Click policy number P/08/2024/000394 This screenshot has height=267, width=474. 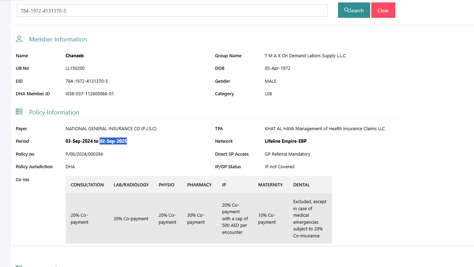coord(84,154)
